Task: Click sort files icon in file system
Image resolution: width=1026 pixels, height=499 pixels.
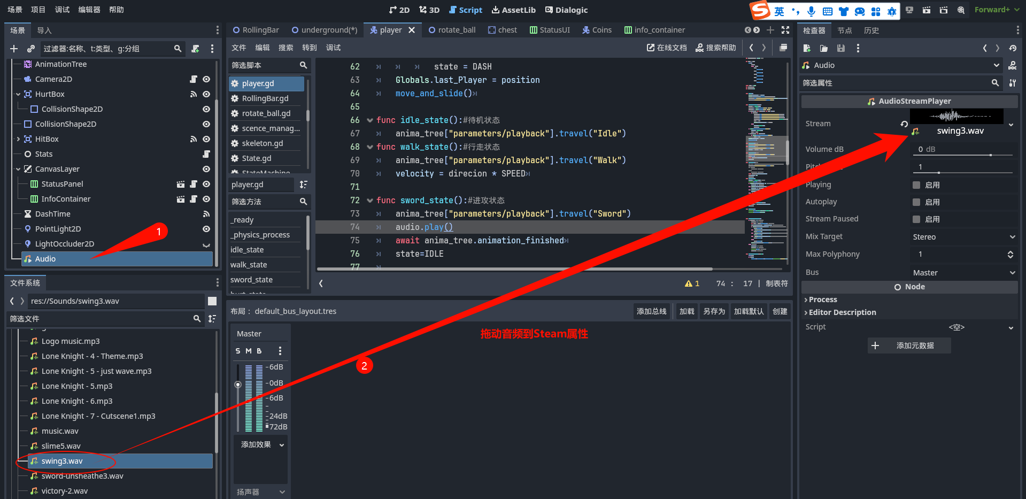Action: tap(212, 319)
